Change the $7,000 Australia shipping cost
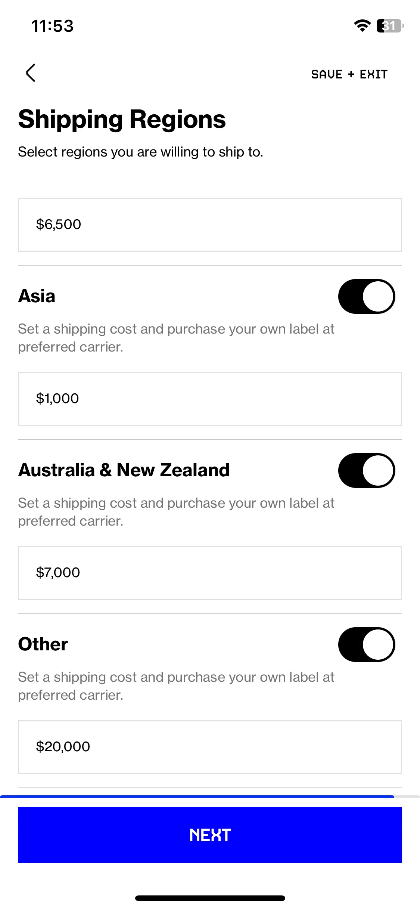 (x=210, y=573)
